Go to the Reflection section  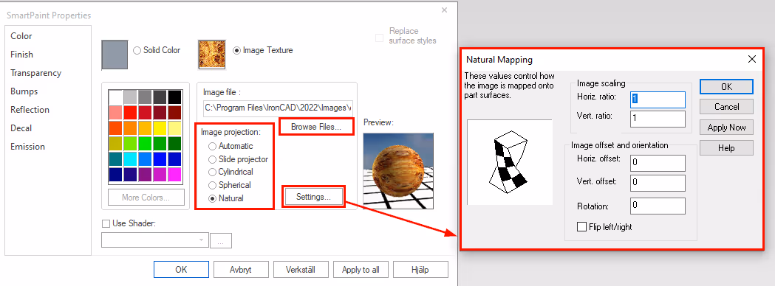(30, 110)
